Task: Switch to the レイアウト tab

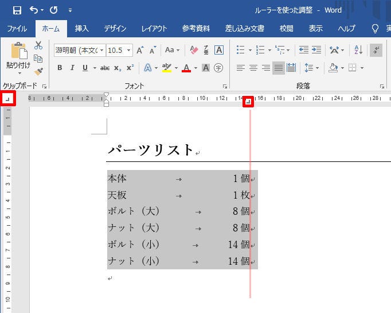Action: pyautogui.click(x=154, y=29)
